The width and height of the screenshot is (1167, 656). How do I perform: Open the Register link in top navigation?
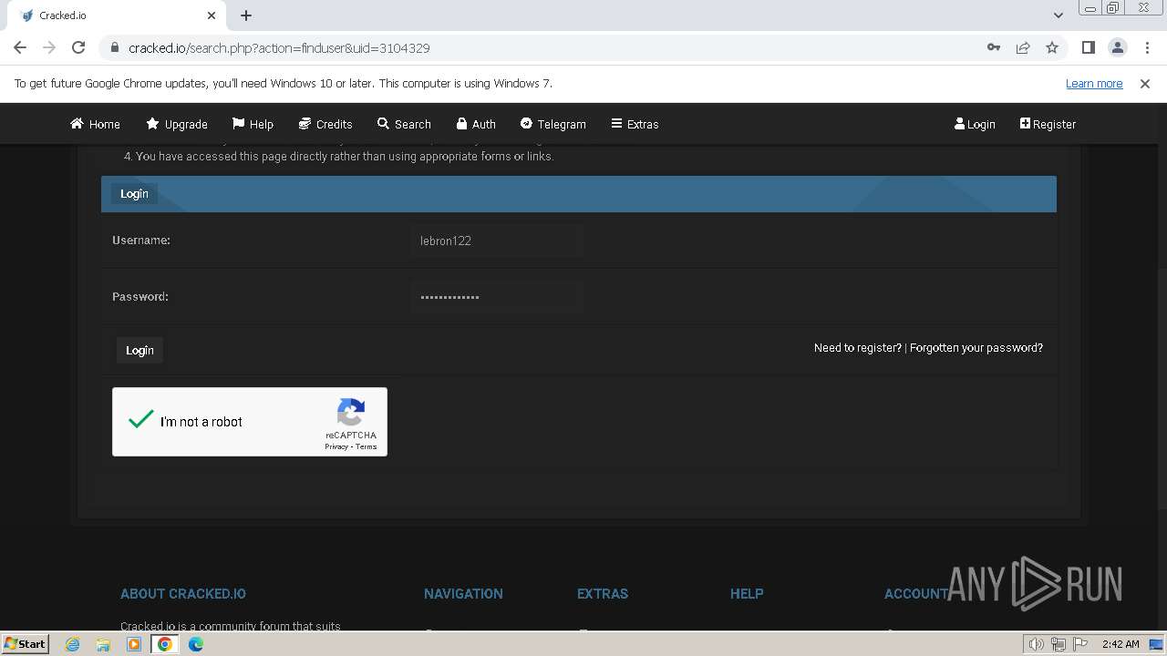[x=1048, y=124]
